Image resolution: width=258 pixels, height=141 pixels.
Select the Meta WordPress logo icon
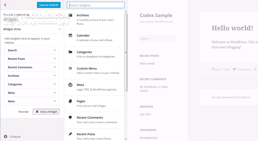(x=70, y=85)
